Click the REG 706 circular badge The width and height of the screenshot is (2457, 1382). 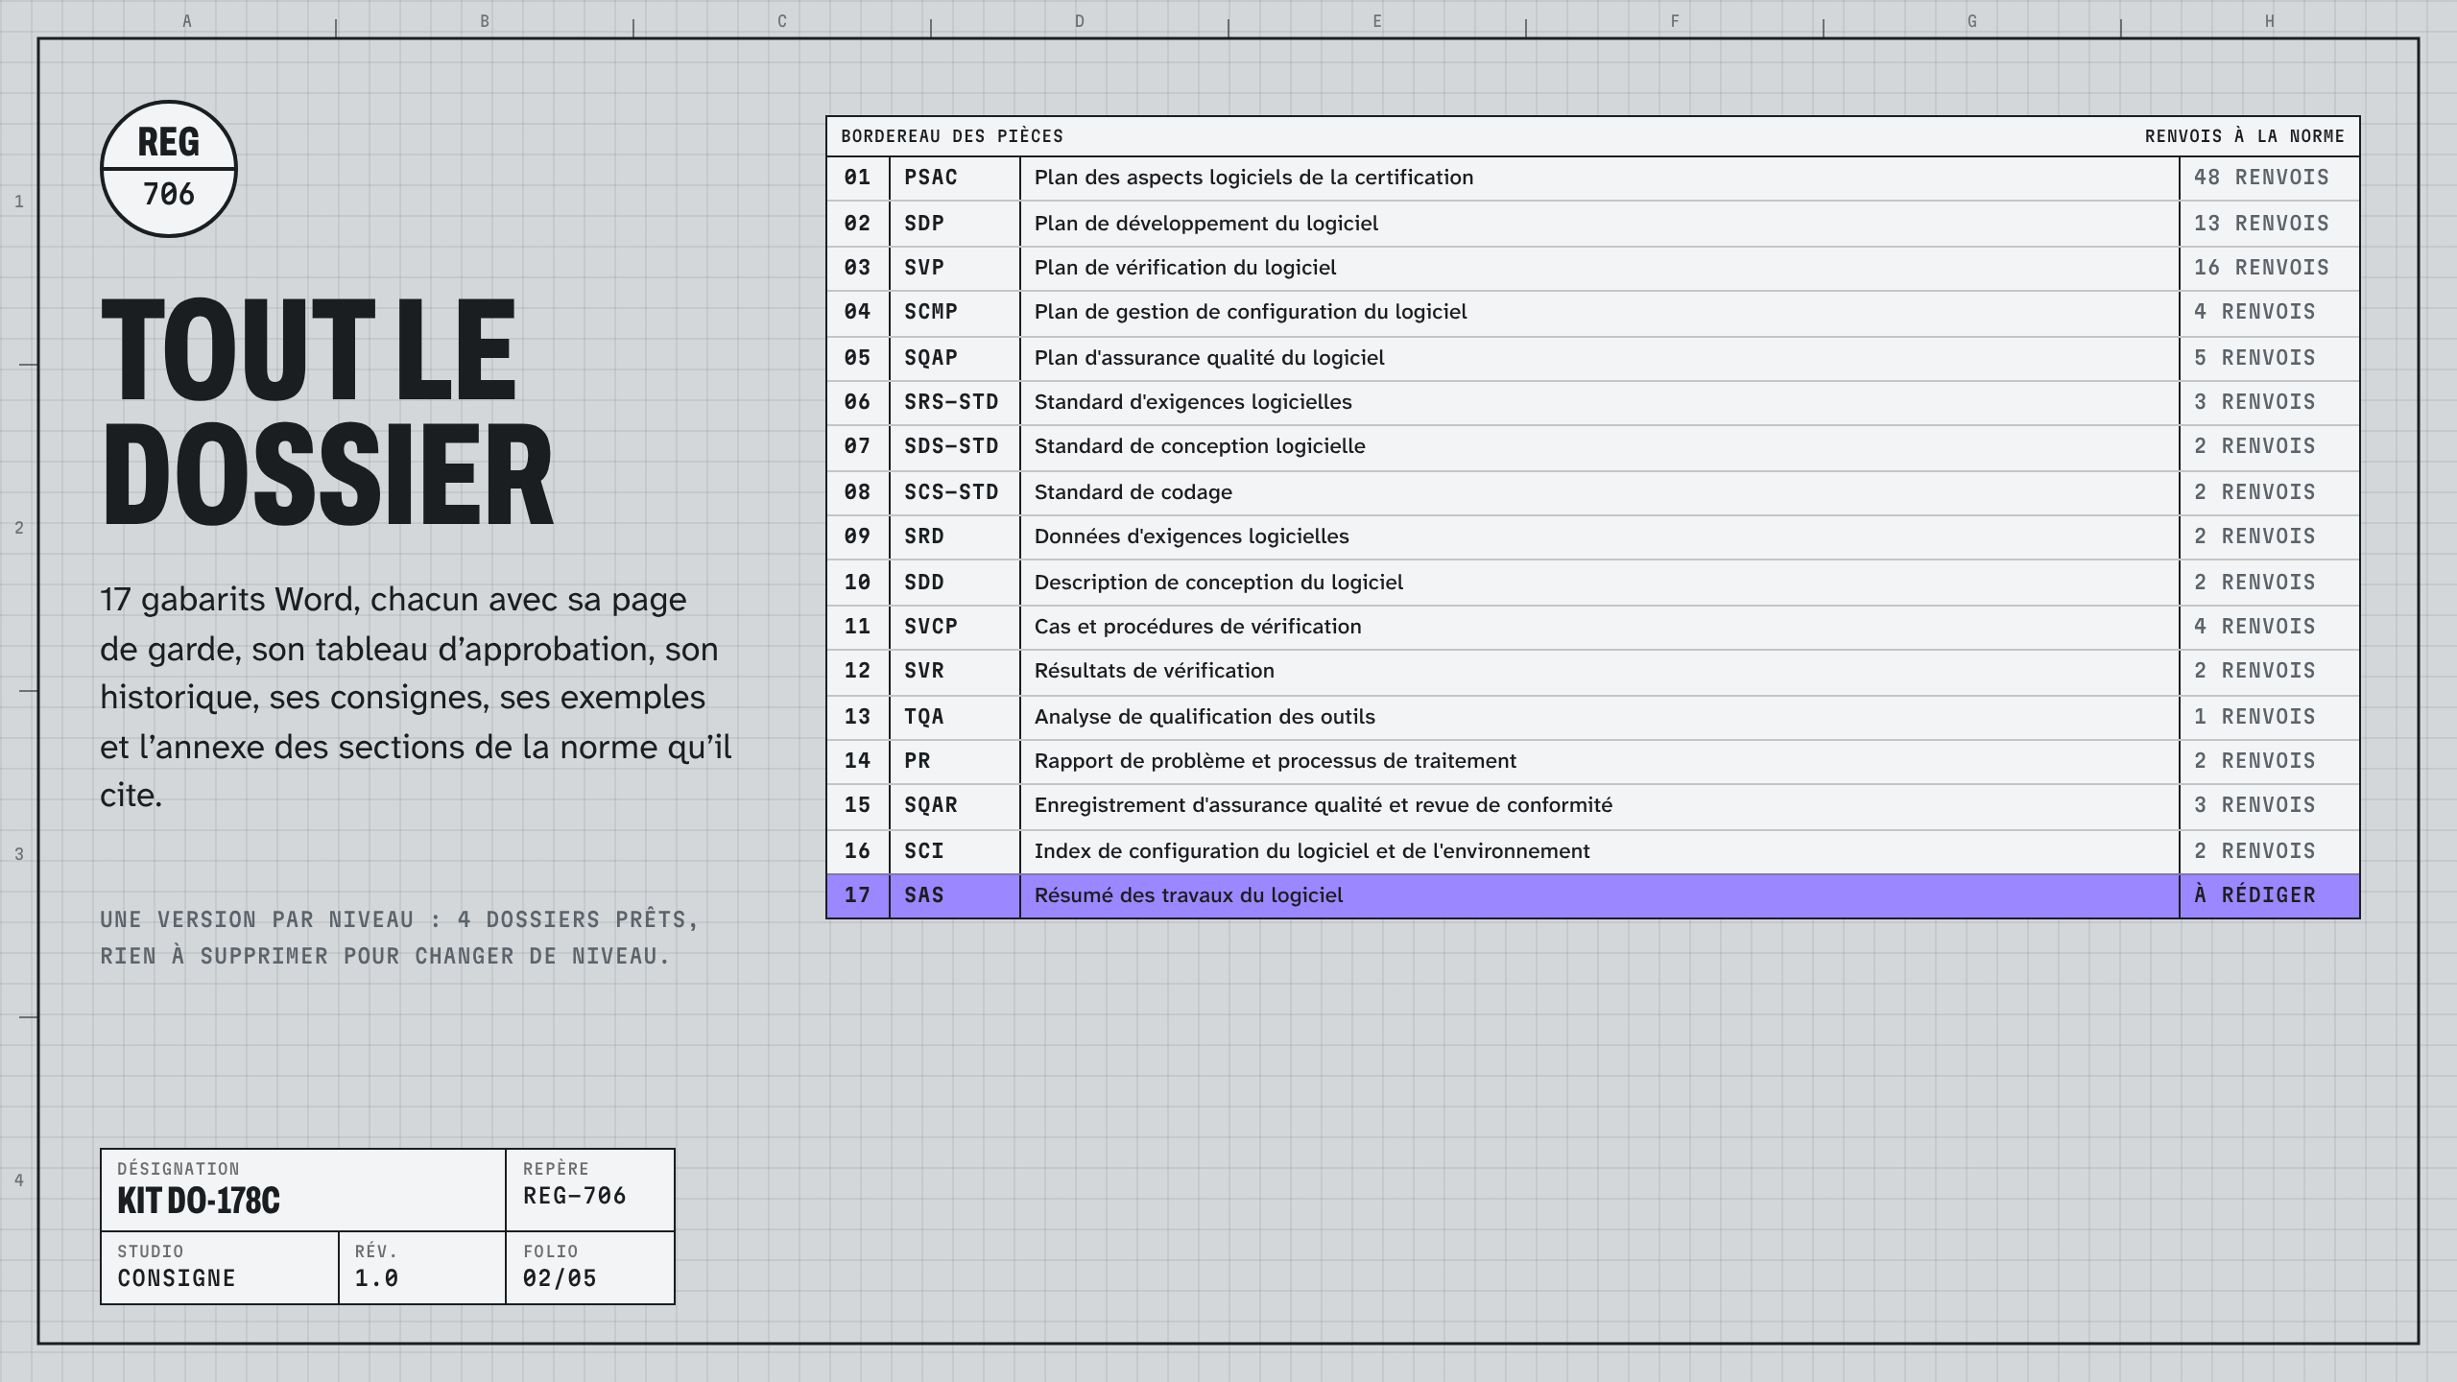(169, 169)
